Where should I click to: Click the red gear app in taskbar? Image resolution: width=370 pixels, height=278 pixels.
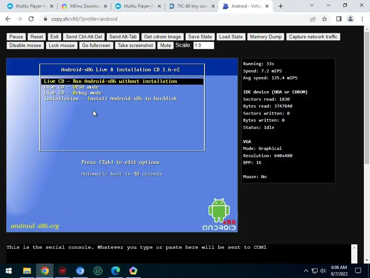point(62,271)
